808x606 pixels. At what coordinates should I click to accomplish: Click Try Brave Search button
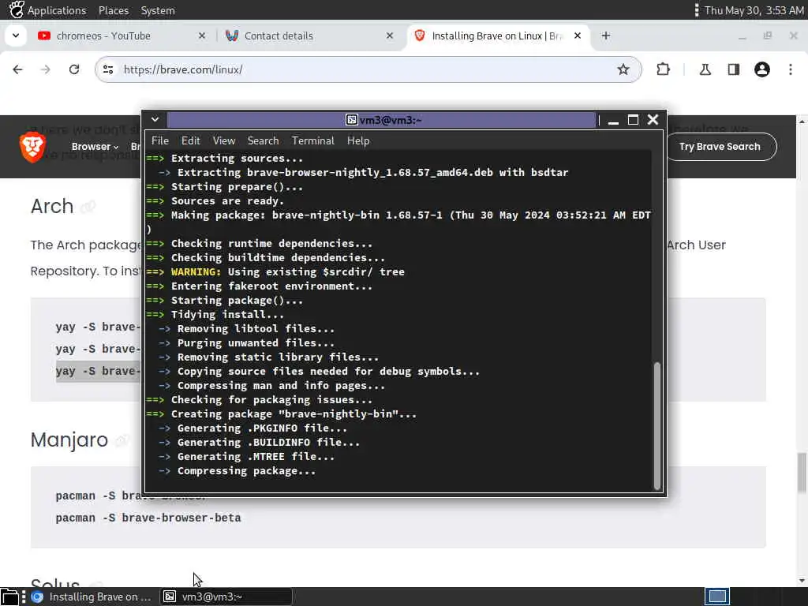click(720, 147)
